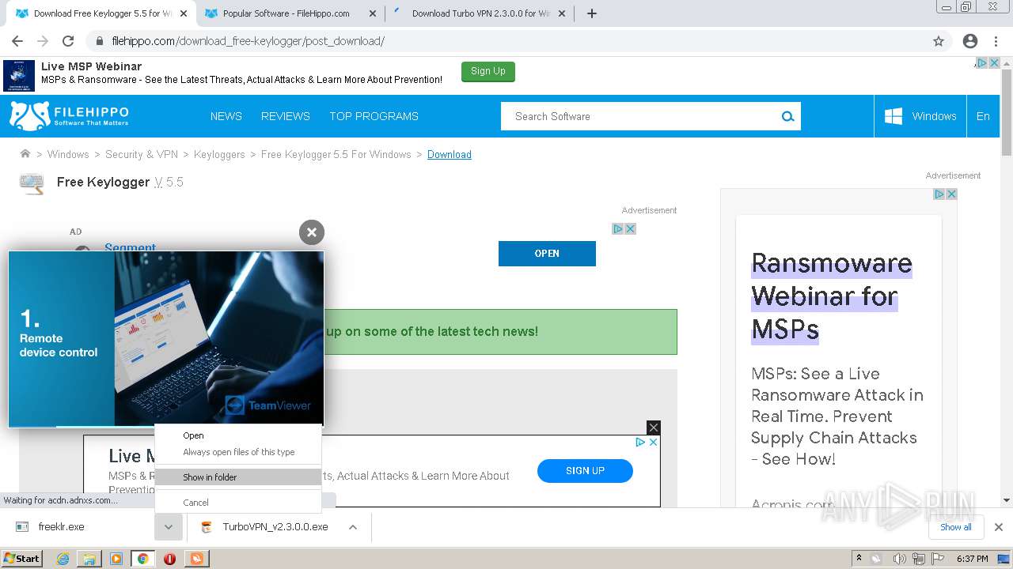Open the Segment ad link
Screen dimensions: 1013x569
pos(130,247)
